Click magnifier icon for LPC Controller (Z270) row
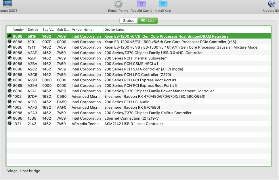 pos(9,74)
